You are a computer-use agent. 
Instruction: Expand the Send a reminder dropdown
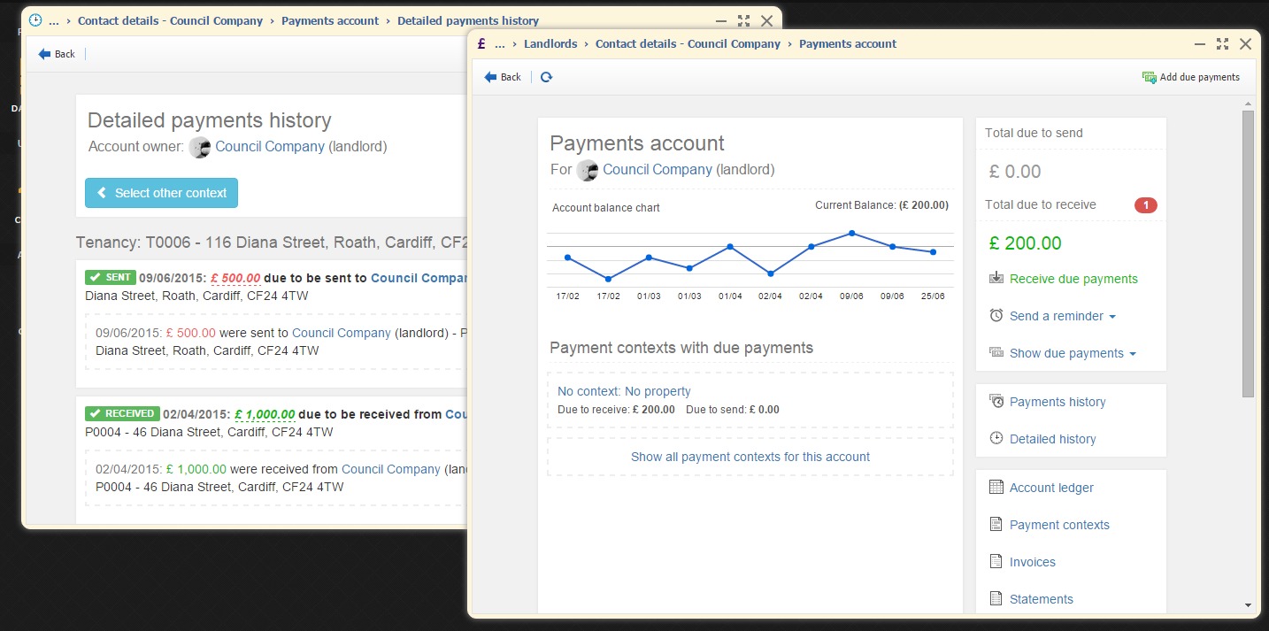(x=1062, y=316)
